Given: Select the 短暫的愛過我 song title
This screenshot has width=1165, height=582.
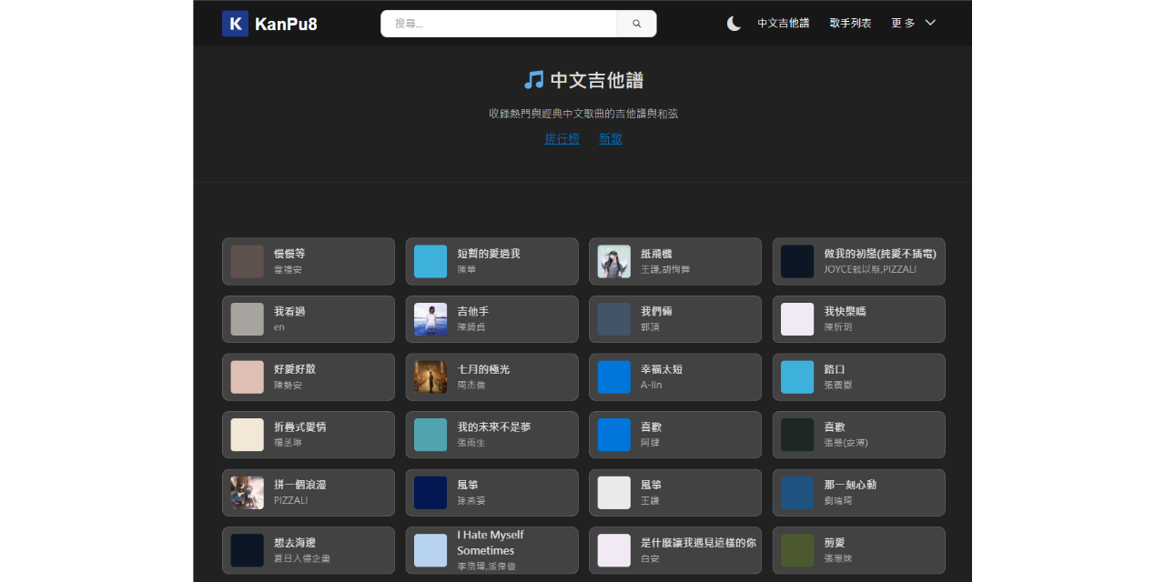Looking at the screenshot, I should [x=489, y=254].
